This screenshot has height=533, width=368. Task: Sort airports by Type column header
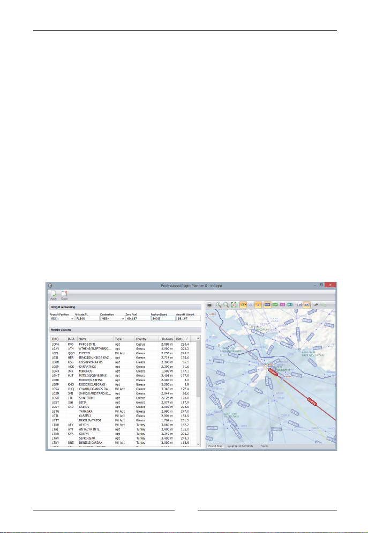pos(124,339)
